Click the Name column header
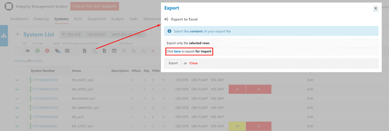This screenshot has height=131, width=389. click(x=76, y=71)
